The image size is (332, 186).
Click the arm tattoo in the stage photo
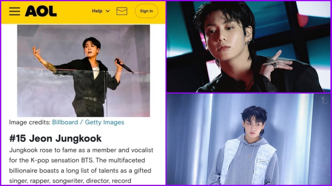[x=49, y=66]
